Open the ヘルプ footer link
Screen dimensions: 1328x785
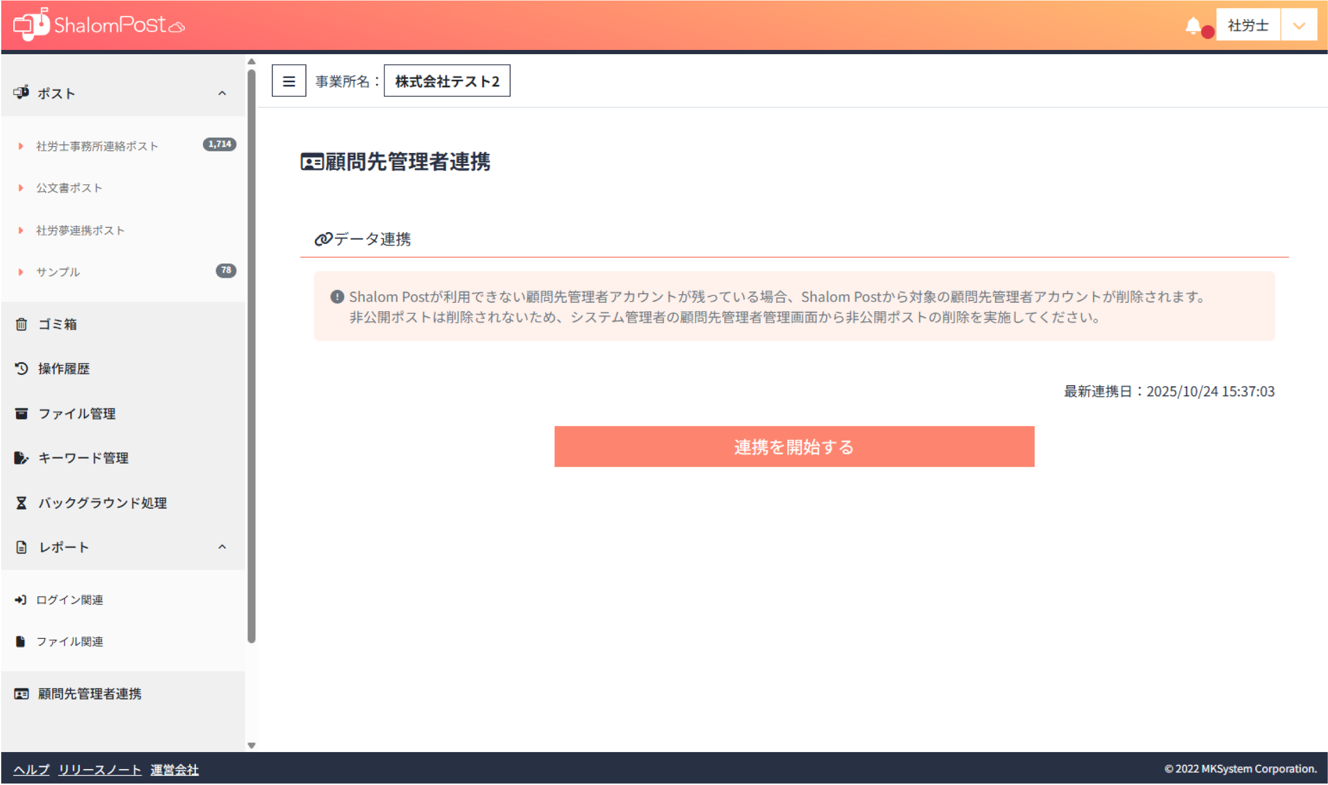pos(31,769)
